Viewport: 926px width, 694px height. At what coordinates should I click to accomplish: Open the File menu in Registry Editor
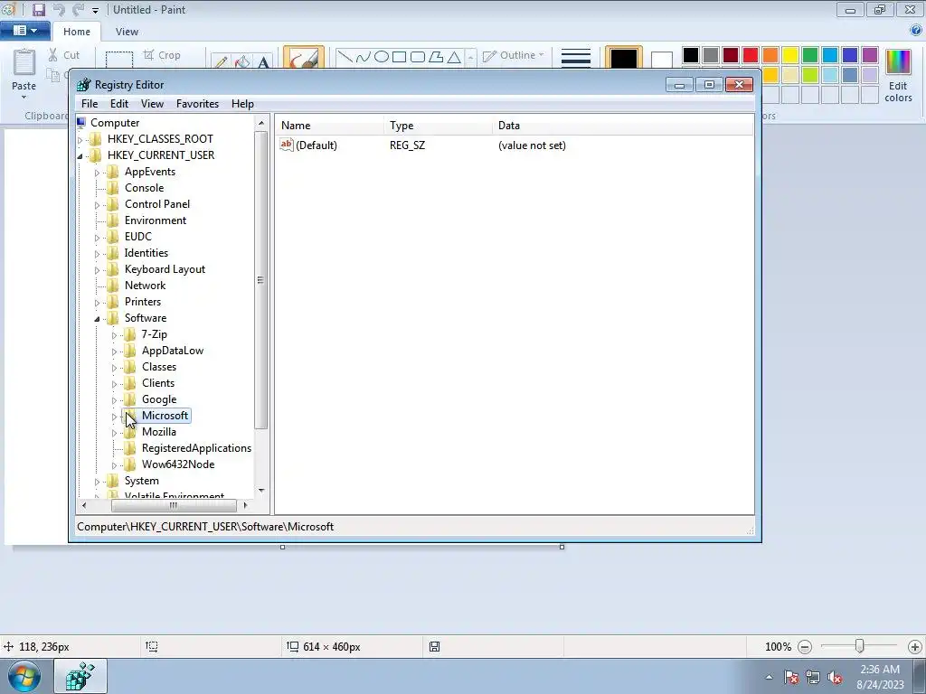90,104
